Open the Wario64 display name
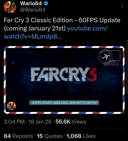This screenshot has height=141, width=128. click(31, 3)
